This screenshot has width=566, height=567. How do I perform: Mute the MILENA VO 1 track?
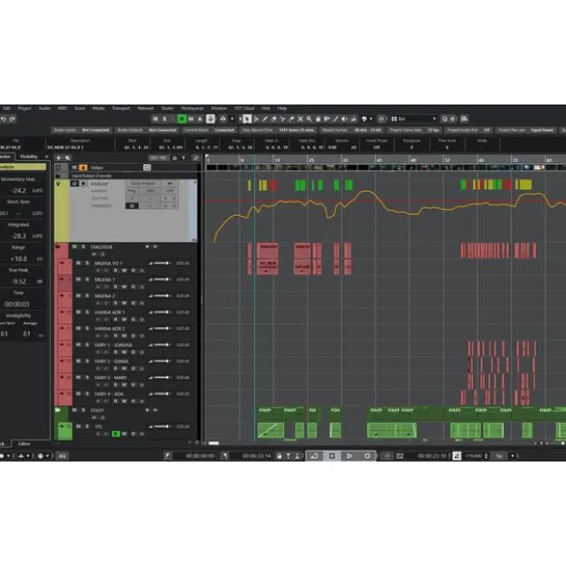78,263
